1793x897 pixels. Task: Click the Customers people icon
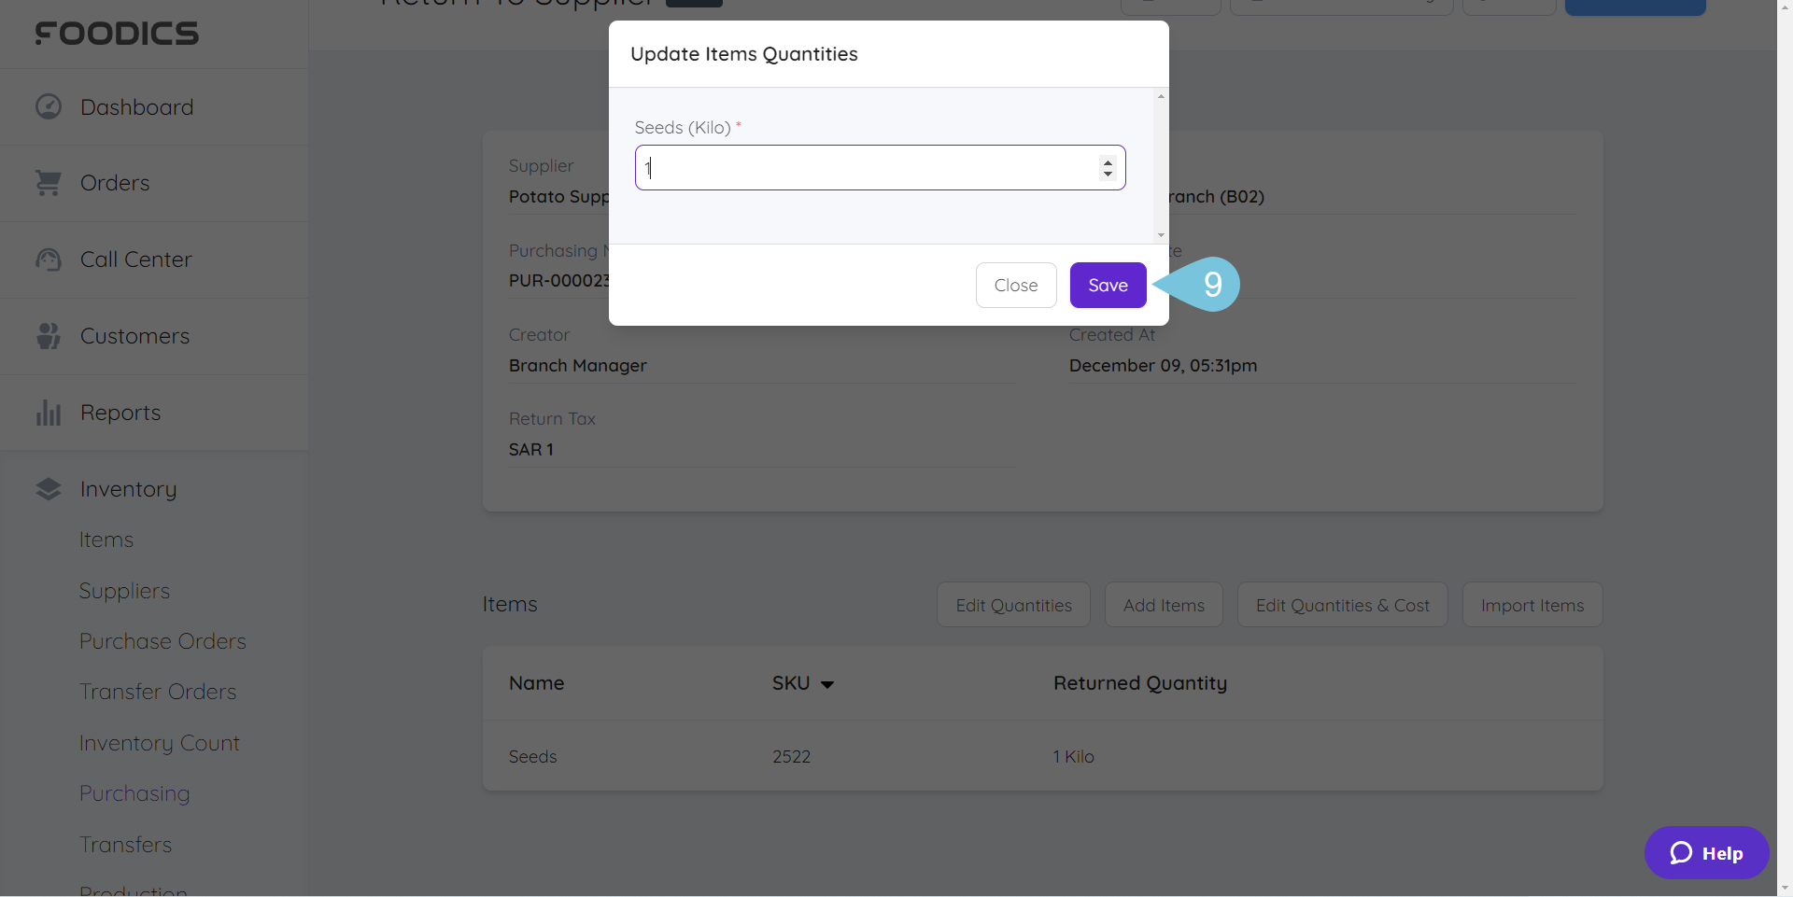(x=47, y=336)
